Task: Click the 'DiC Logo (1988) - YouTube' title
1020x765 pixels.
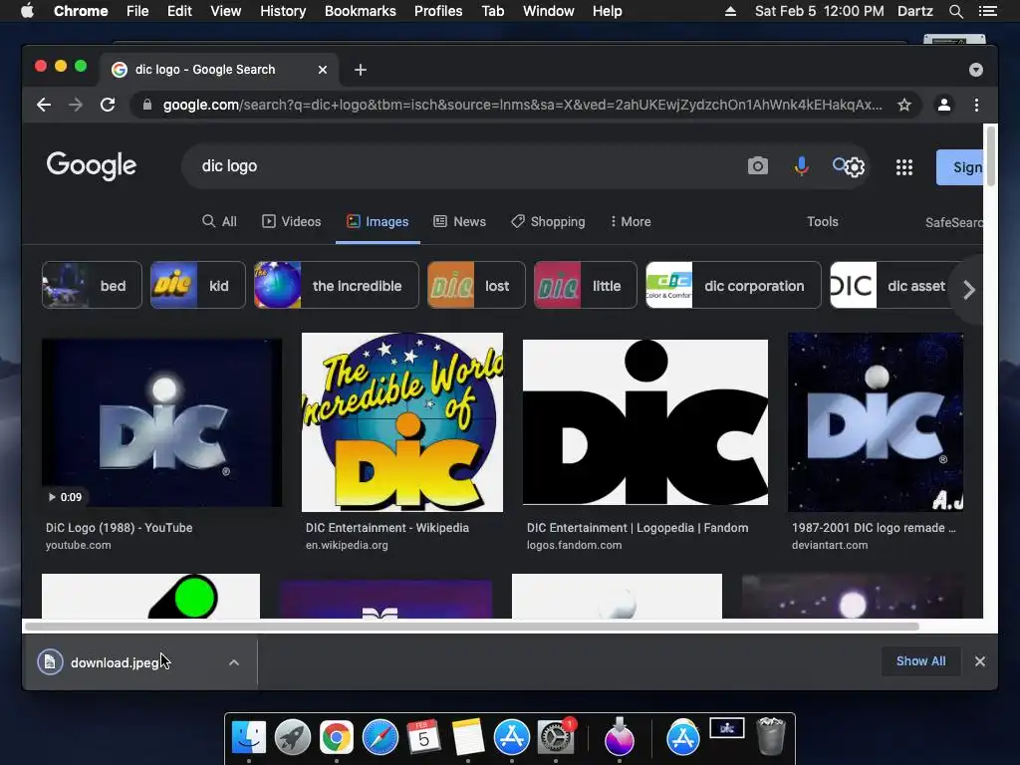Action: tap(120, 528)
